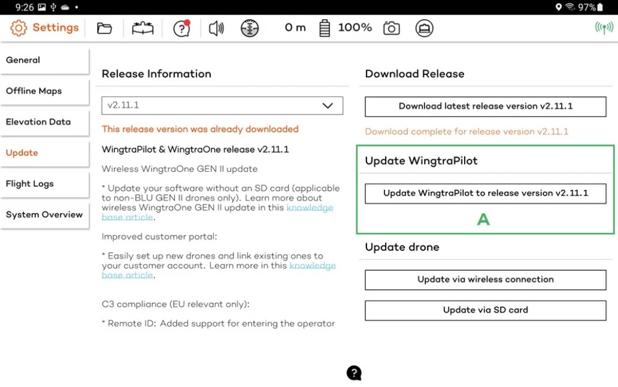The height and width of the screenshot is (387, 618).
Task: Open the Offline Maps tab
Action: (45, 91)
